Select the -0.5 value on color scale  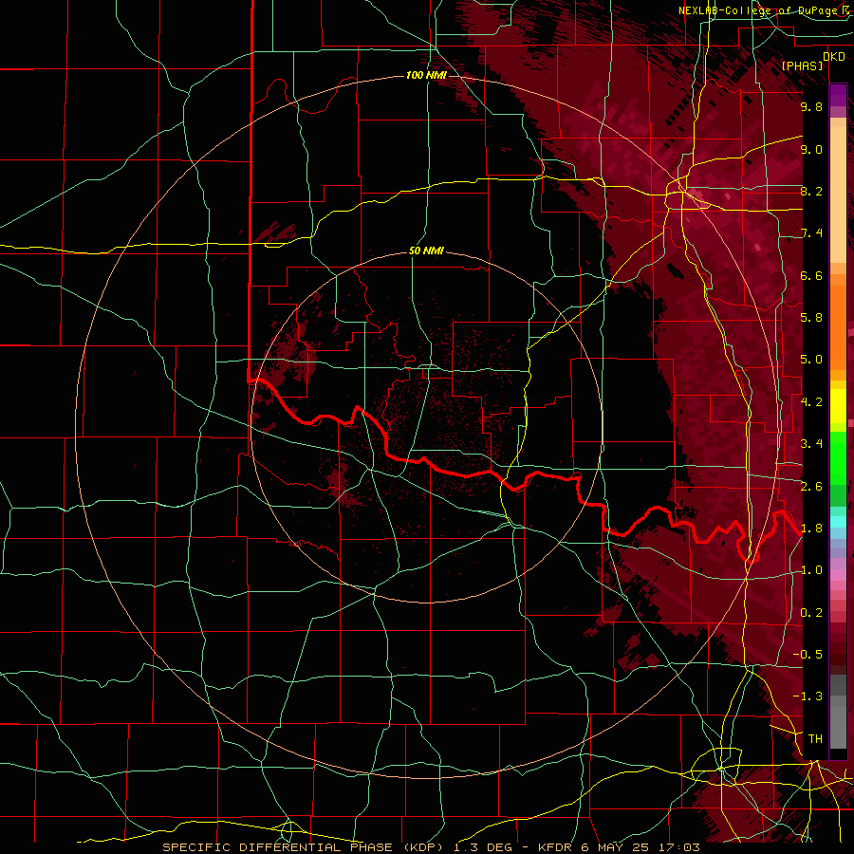(808, 655)
